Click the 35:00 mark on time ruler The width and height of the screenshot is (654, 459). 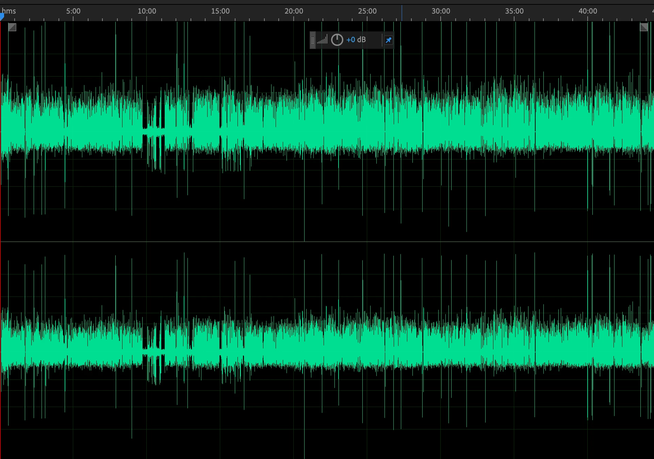(514, 11)
